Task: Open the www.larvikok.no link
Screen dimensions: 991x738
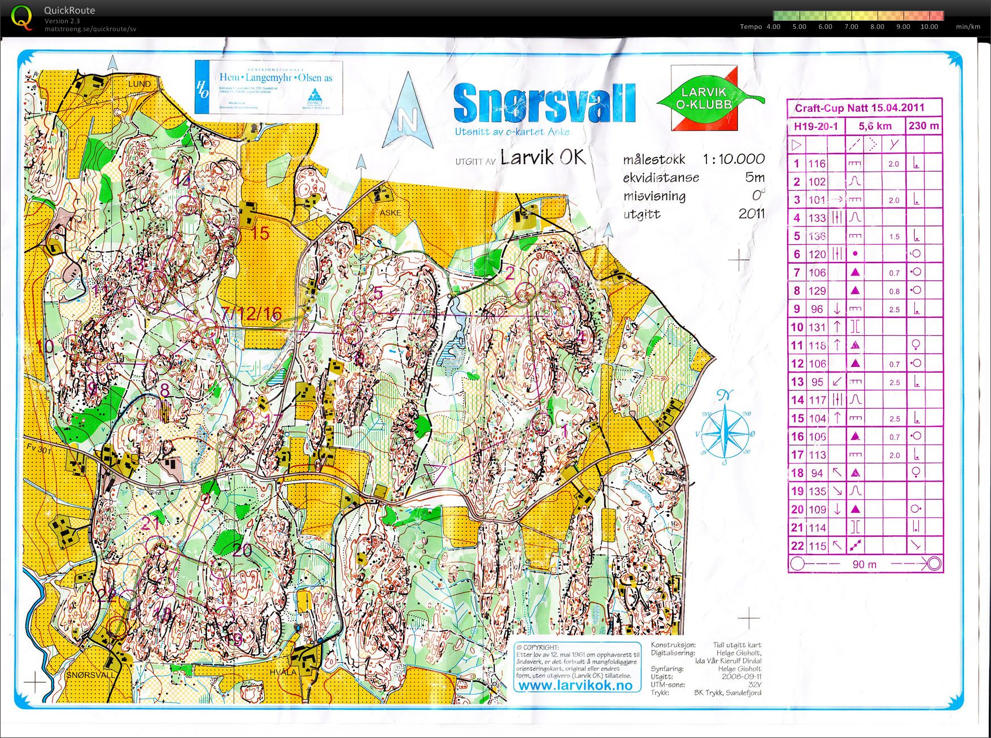Action: tap(575, 685)
